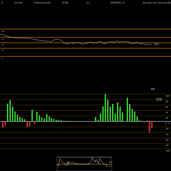Click the 'Rex Pipes And Cables Ltd' title text
Viewport: 171px width, 171px height.
(x=155, y=3)
